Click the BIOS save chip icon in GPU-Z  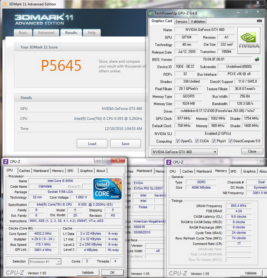[x=257, y=59]
